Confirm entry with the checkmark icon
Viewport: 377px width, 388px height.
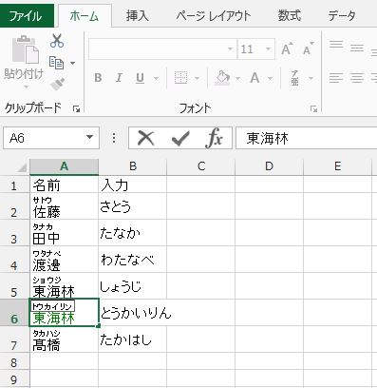pyautogui.click(x=180, y=138)
